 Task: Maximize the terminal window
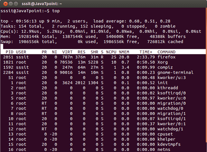pyautogui.click(x=16, y=4)
